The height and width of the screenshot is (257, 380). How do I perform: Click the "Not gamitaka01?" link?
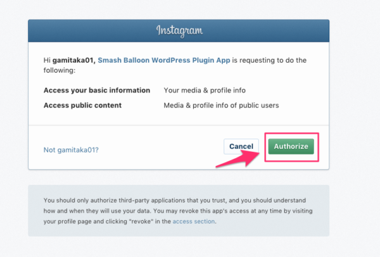(71, 150)
